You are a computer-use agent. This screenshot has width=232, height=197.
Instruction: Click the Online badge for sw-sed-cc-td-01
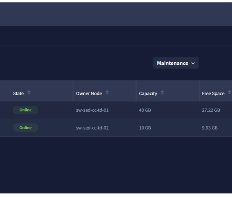[25, 110]
